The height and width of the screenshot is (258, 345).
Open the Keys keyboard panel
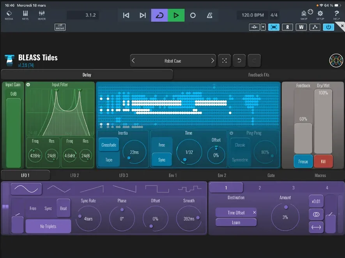(25, 15)
